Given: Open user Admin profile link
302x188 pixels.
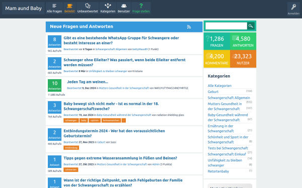Looking at the screenshot, I should pyautogui.click(x=156, y=164).
